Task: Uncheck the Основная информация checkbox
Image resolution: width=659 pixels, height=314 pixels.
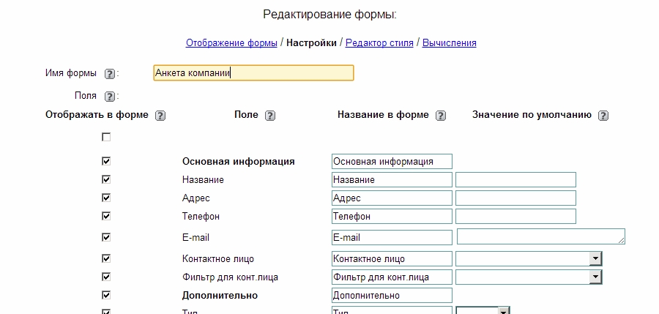Action: pyautogui.click(x=106, y=161)
